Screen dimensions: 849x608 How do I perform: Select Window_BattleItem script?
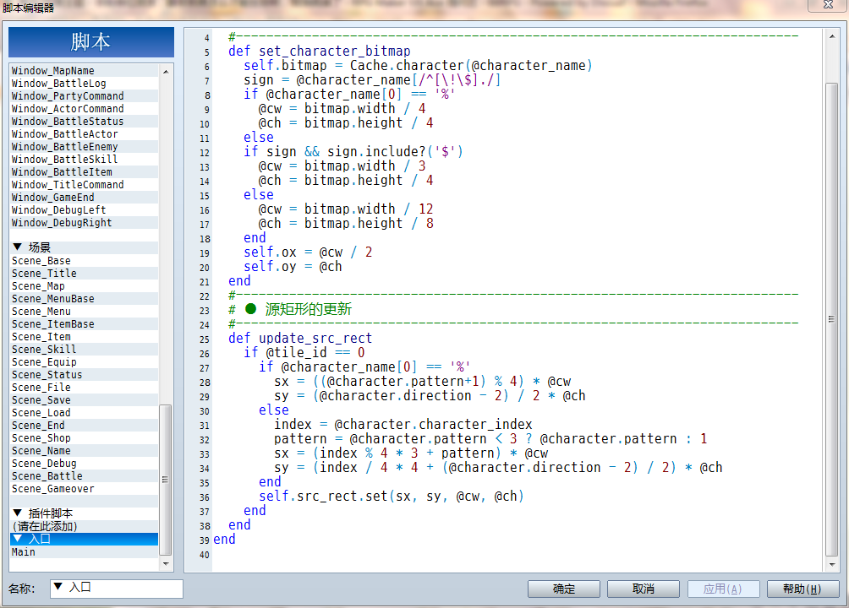click(85, 172)
